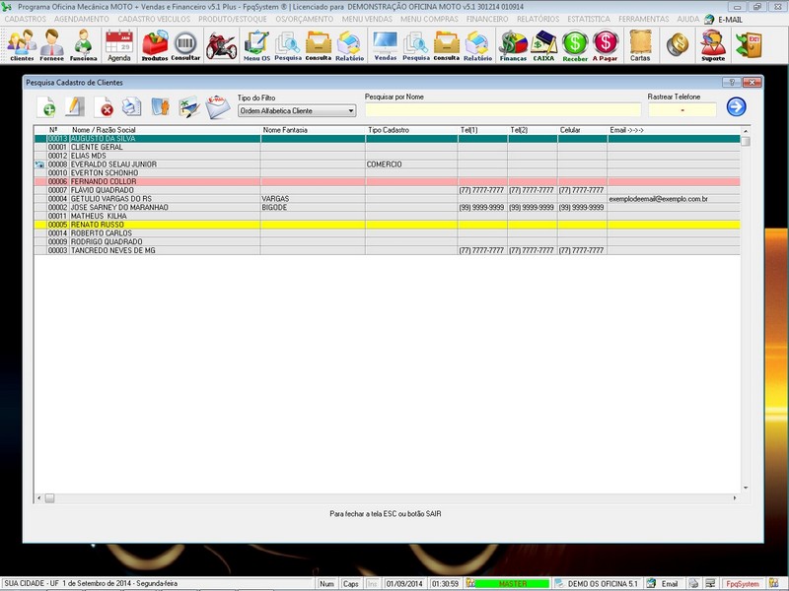This screenshot has height=591, width=789.
Task: Click the red A Pagar dollar icon
Action: tap(605, 45)
